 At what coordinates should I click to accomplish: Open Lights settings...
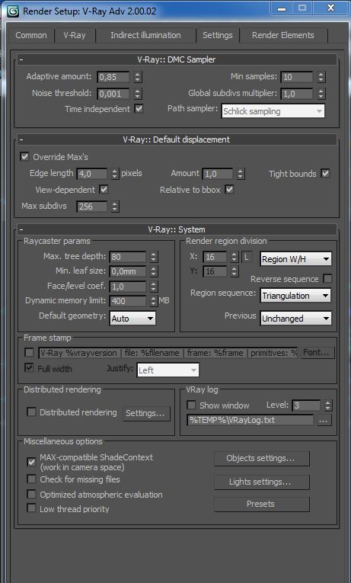click(261, 482)
